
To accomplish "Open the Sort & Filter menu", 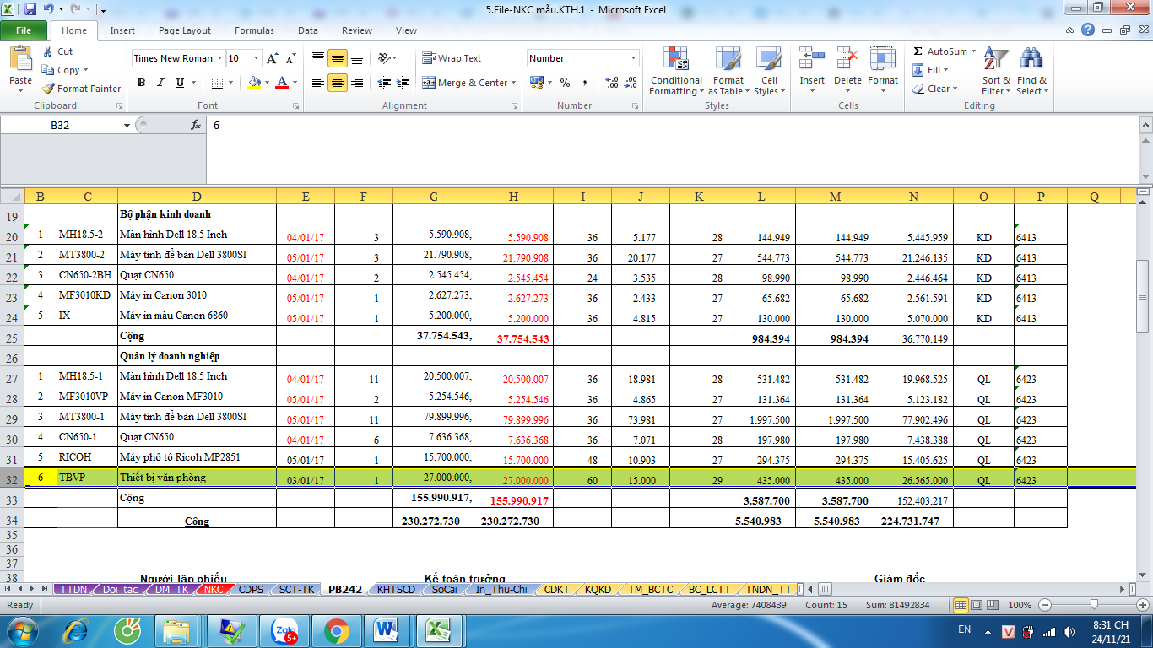I will click(996, 71).
